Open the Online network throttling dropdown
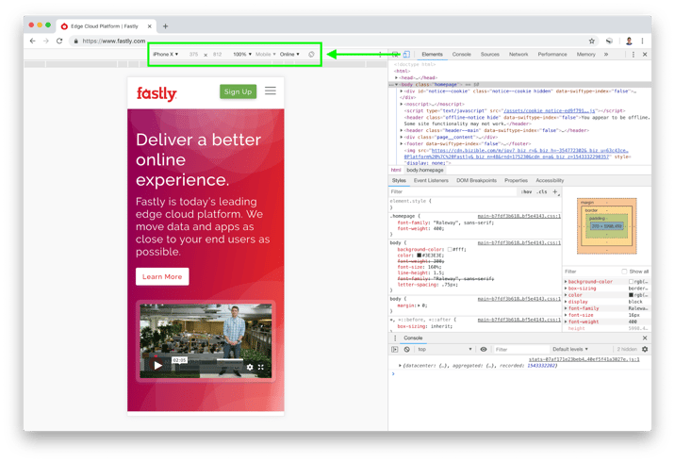The width and height of the screenshot is (675, 462). [289, 55]
